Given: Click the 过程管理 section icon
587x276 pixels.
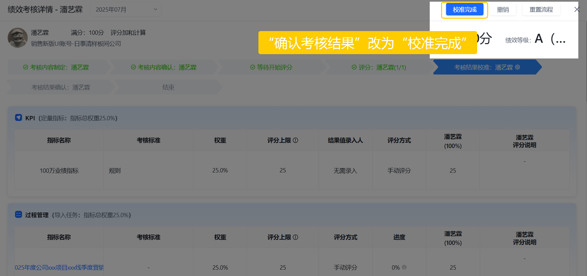Looking at the screenshot, I should [18, 215].
